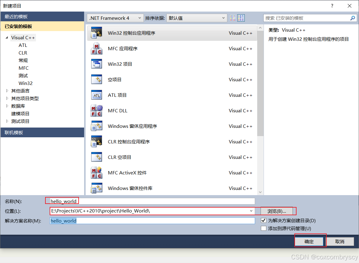
Task: Select the CLR 控制台应用程序 icon
Action: click(x=96, y=142)
